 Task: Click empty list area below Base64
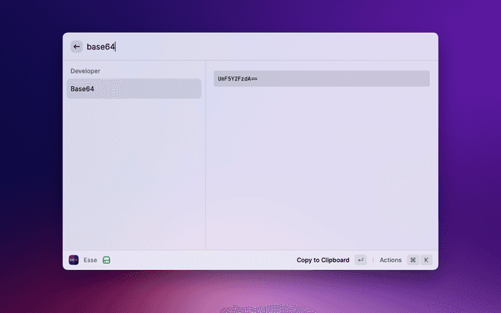[133, 172]
